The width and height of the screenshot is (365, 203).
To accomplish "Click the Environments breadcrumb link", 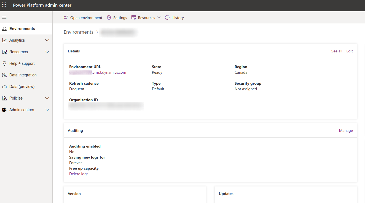I will [x=79, y=32].
